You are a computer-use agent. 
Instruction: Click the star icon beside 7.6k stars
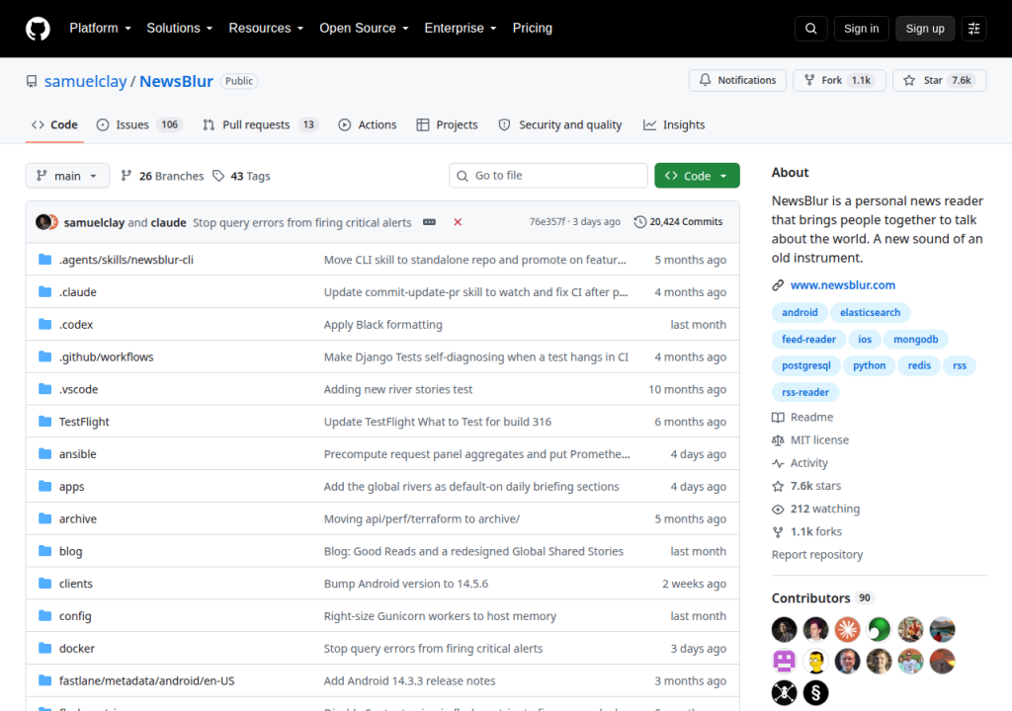778,486
